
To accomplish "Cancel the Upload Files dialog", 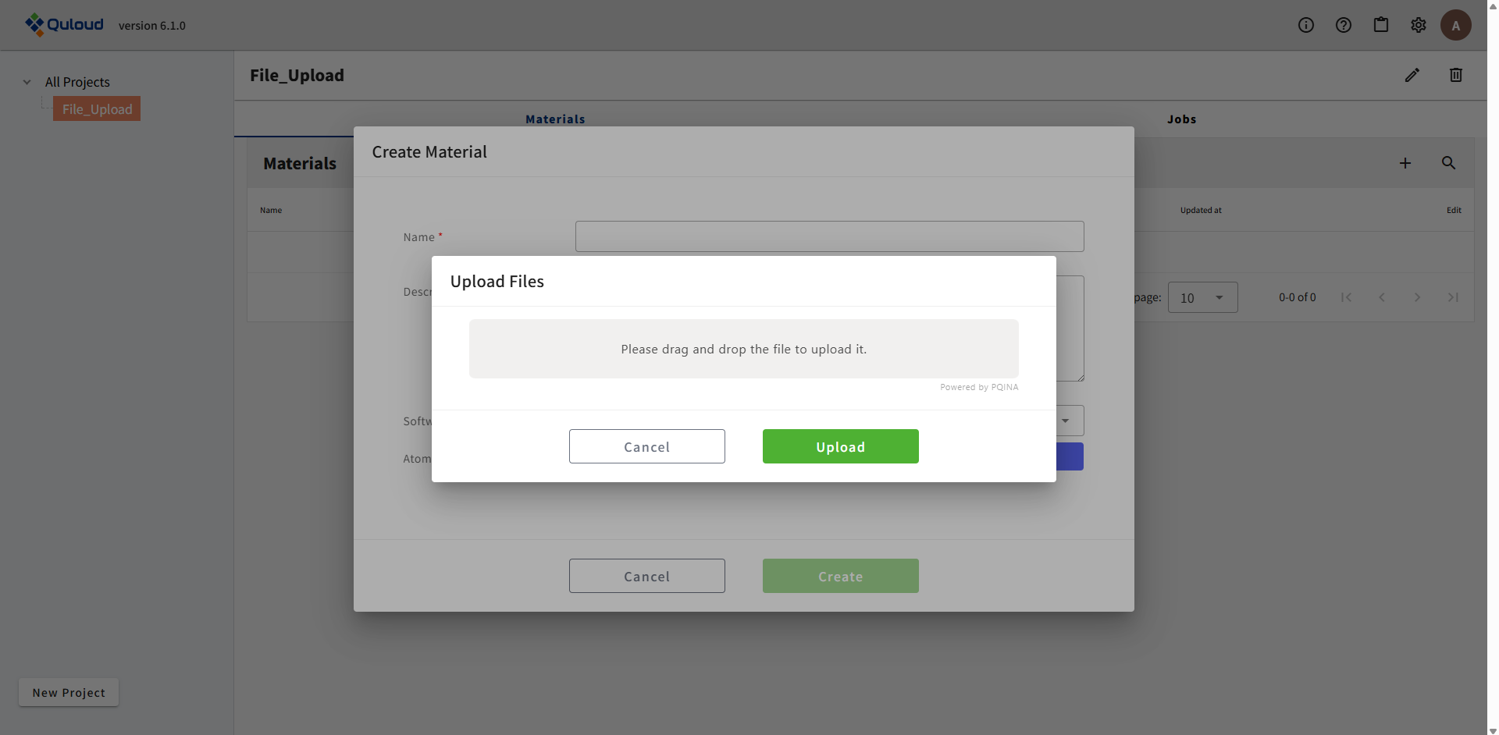I will coord(646,446).
